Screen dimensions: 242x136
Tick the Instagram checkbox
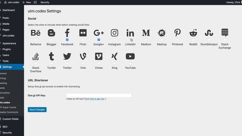coord(115,40)
